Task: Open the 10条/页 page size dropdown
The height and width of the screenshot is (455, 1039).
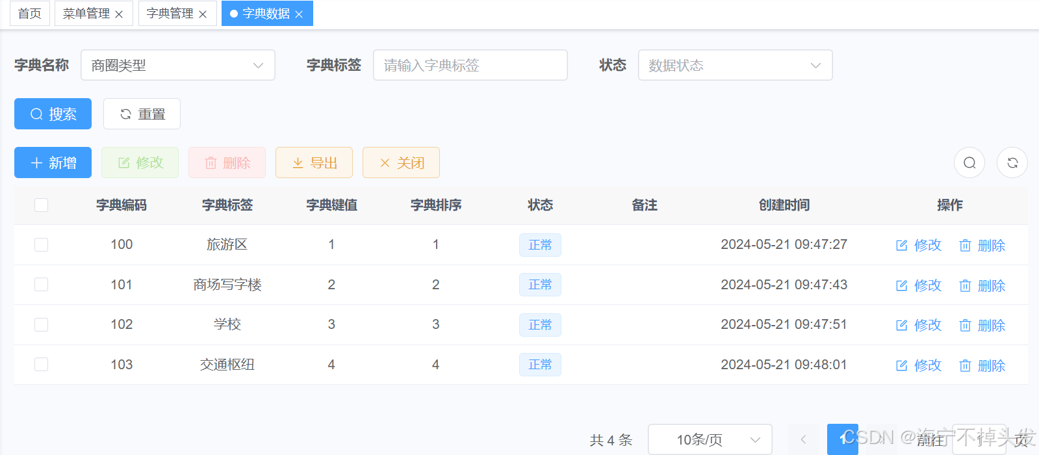Action: (x=710, y=440)
